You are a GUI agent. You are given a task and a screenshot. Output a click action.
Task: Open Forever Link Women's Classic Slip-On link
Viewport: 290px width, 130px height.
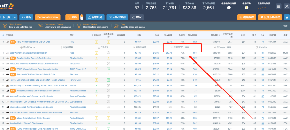[x=37, y=80]
